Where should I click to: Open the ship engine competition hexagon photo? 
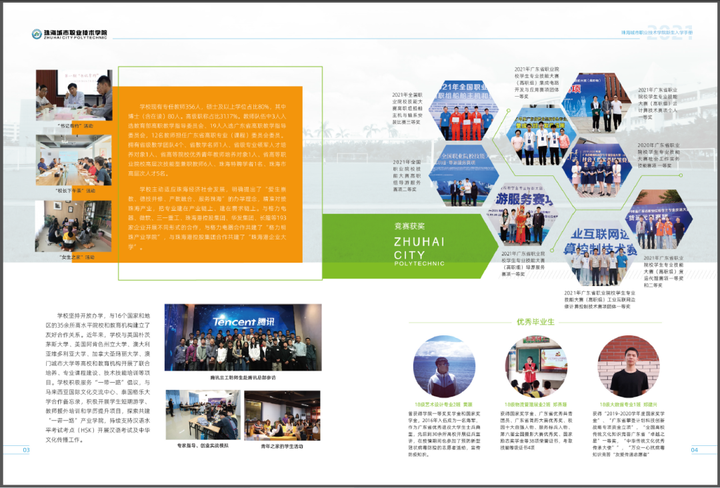click(x=464, y=110)
